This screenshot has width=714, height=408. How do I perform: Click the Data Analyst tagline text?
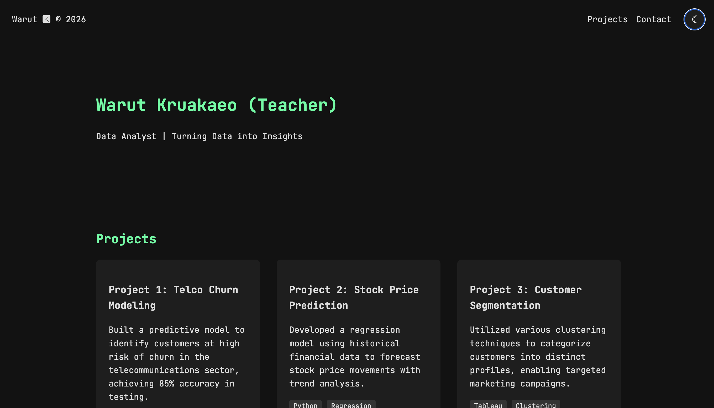click(x=199, y=136)
